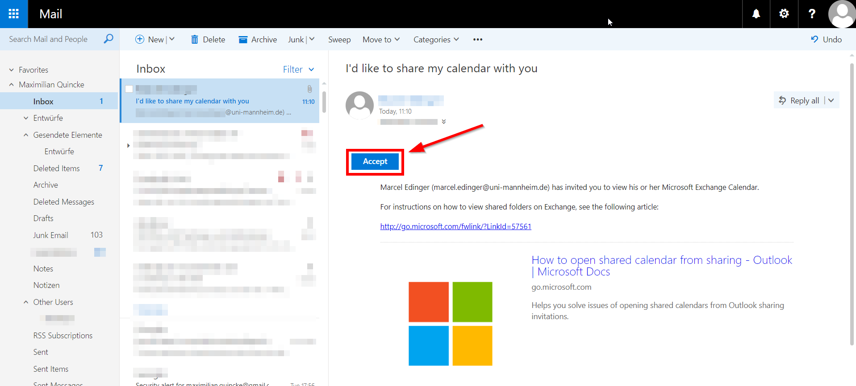Open the inbox Filter dropdown
Screen dimensions: 856x386
[298, 69]
